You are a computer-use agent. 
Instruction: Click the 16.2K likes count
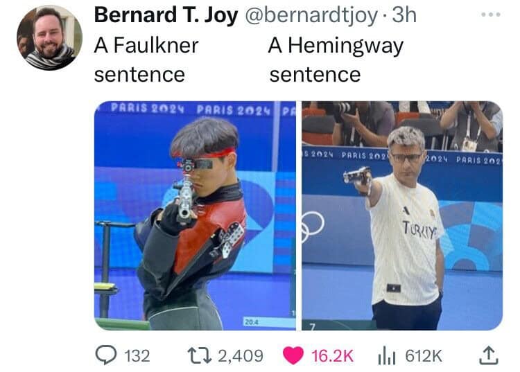pyautogui.click(x=332, y=356)
